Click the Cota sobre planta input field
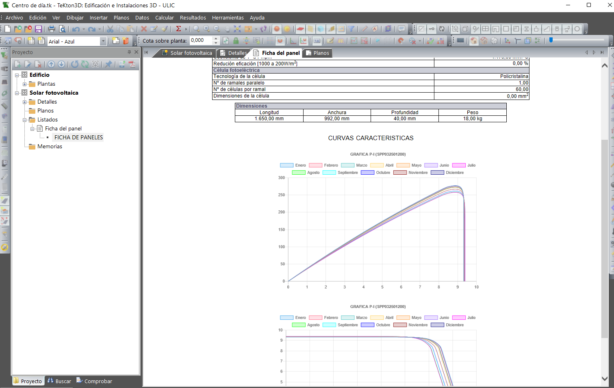Screen dimensions: 614x388 [x=201, y=40]
